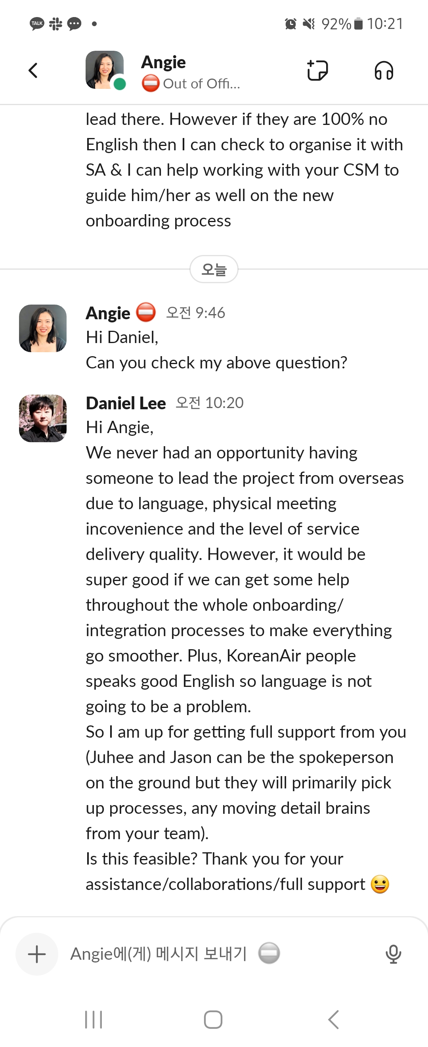428x1047 pixels.
Task: Open Angie's conversation details from header name
Action: point(163,62)
